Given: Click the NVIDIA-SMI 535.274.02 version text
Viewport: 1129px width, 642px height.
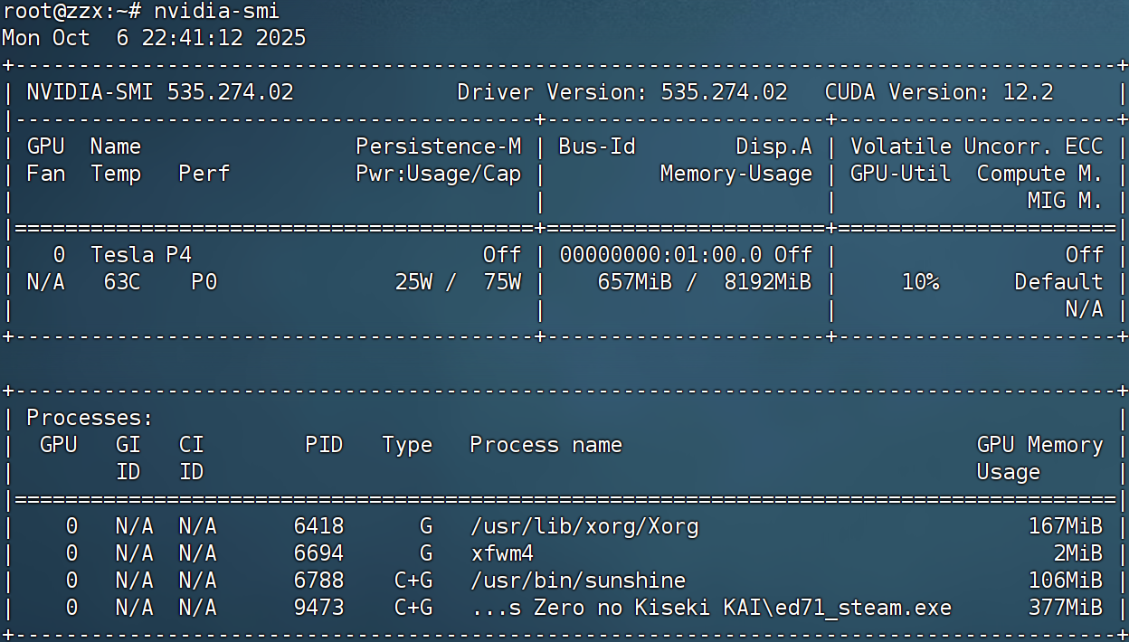Looking at the screenshot, I should click(160, 92).
